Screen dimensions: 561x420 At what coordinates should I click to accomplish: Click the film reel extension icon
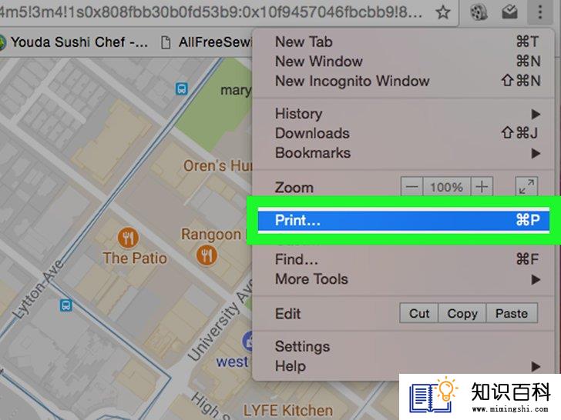pos(479,13)
